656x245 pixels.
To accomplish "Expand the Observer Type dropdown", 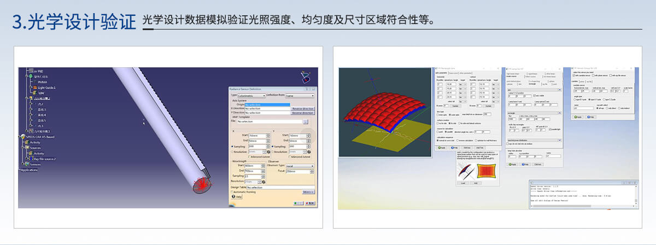I will tap(299, 166).
